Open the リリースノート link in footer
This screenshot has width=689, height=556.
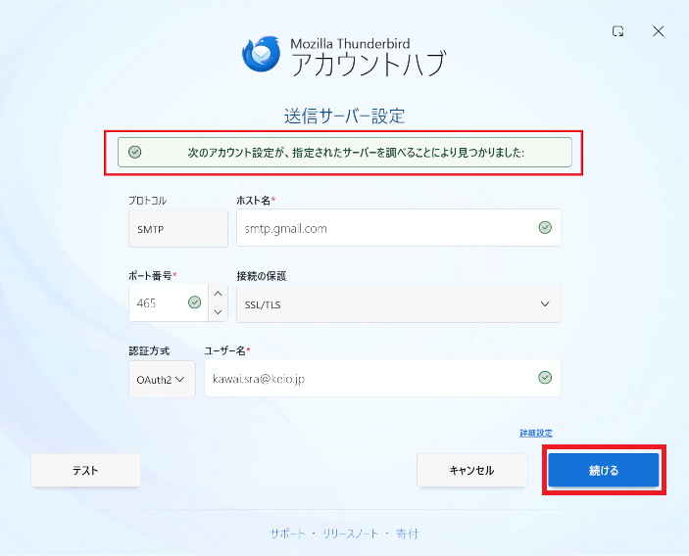pyautogui.click(x=352, y=533)
